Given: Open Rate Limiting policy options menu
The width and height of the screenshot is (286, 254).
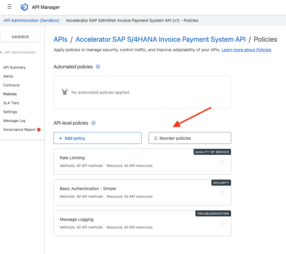Looking at the screenshot, I should coord(223,162).
